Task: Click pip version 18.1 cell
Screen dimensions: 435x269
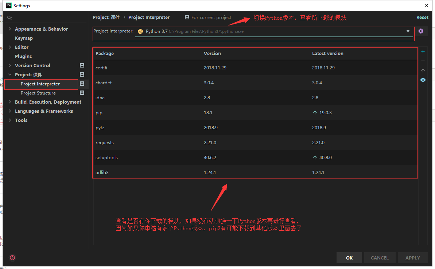Action: point(208,113)
